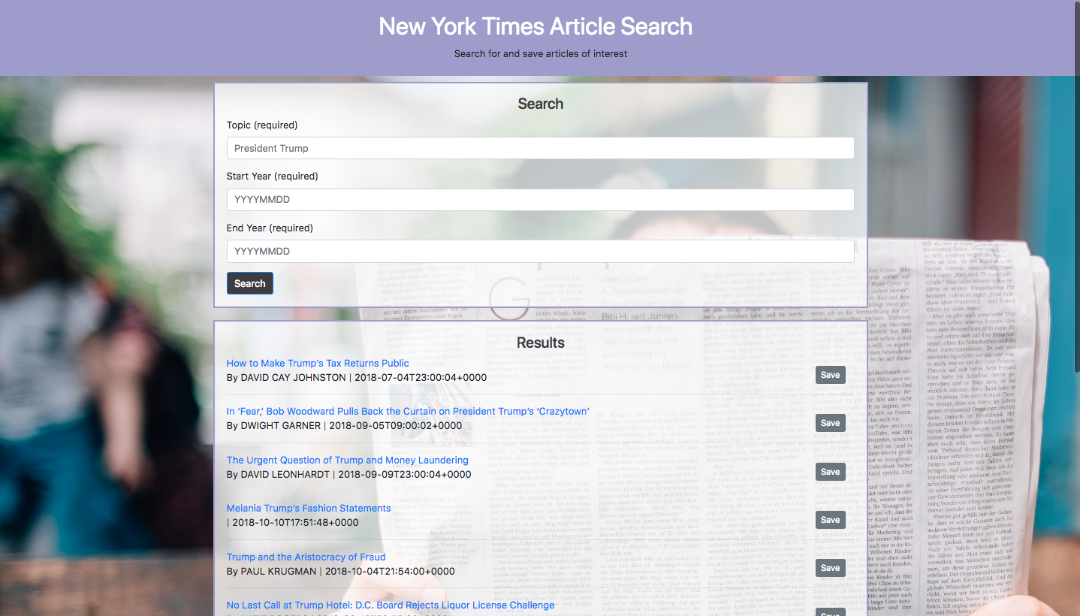
Task: Click the 'Search for and save articles' subtitle
Action: [x=540, y=53]
